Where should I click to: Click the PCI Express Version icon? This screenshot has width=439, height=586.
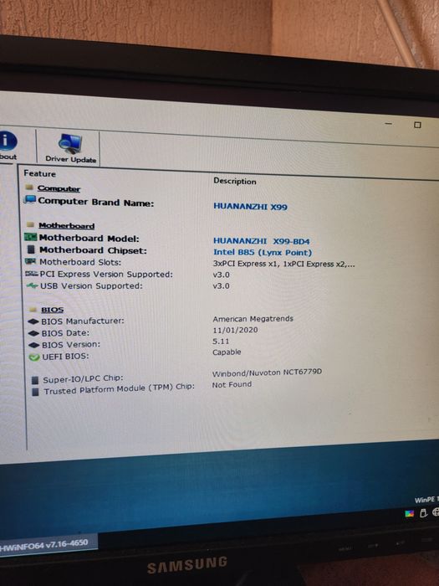pyautogui.click(x=32, y=274)
